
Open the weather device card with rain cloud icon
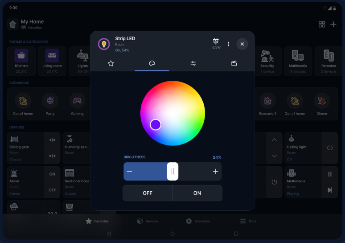tap(26, 207)
